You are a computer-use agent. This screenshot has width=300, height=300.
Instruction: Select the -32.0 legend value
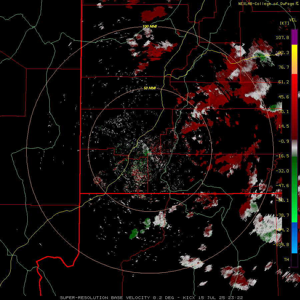[x=282, y=171]
